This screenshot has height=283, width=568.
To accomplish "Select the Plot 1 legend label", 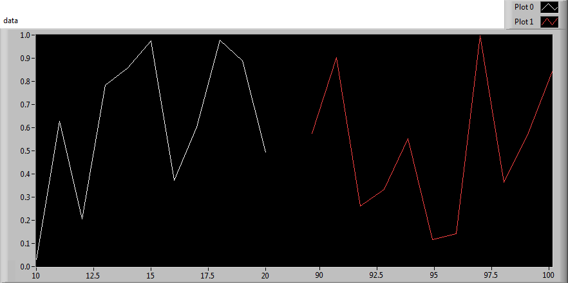I will (x=524, y=22).
